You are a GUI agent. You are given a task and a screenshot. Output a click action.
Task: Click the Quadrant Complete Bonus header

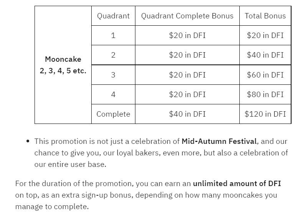(187, 16)
